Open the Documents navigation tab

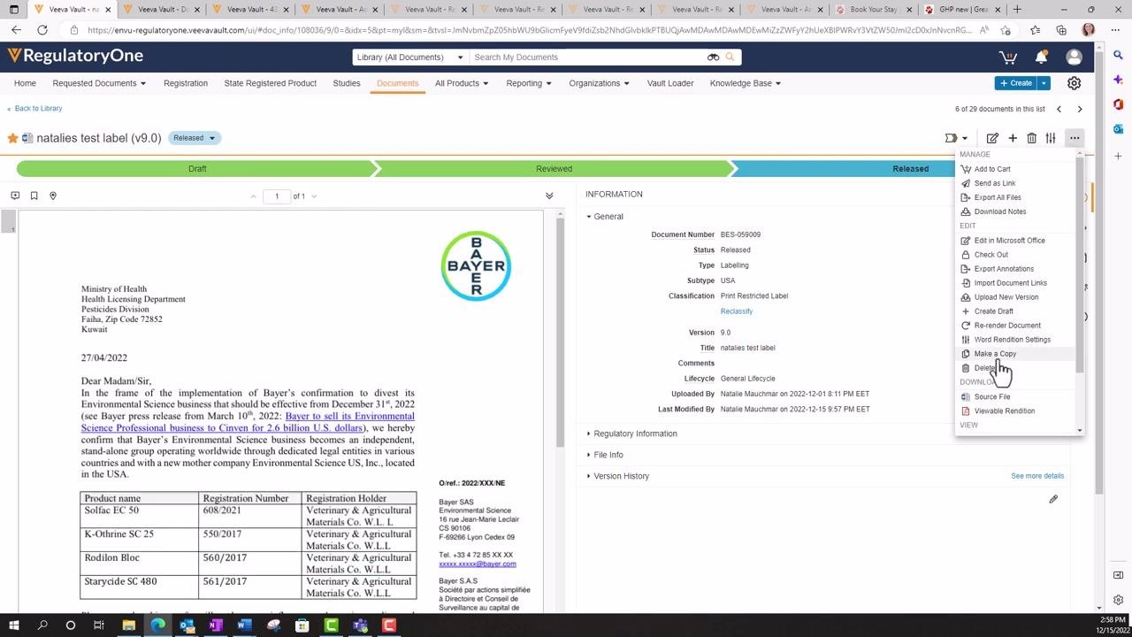pos(397,83)
